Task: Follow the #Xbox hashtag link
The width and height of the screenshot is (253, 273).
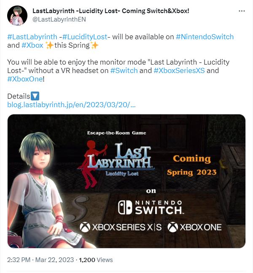Action: (32, 45)
